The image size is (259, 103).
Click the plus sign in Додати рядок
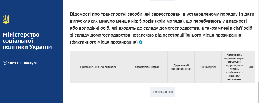153,92
